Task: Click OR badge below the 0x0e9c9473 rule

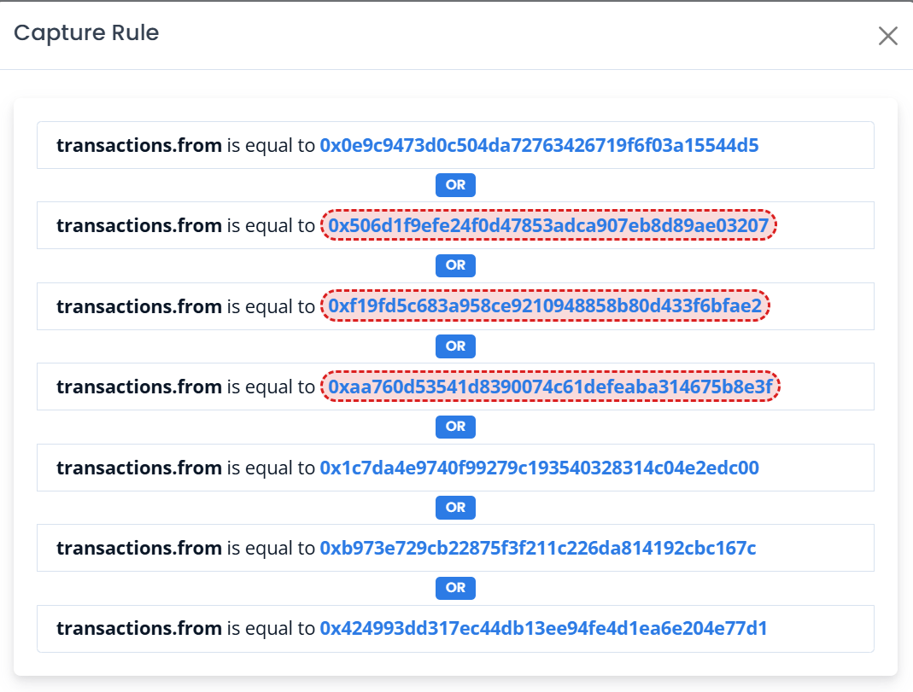Action: point(455,185)
